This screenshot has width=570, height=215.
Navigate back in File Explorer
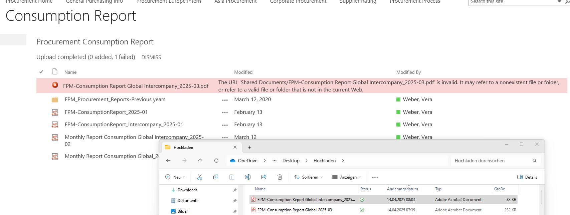[x=168, y=161]
